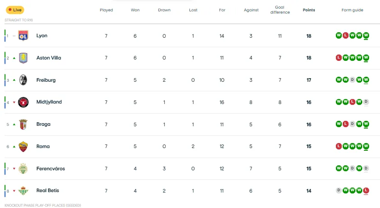Open the Freiburg team link

point(46,80)
